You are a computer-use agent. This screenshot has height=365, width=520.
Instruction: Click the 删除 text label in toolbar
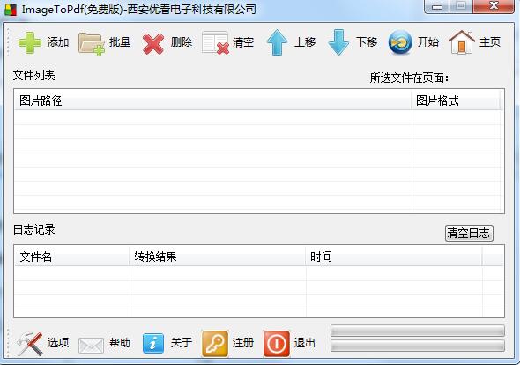click(182, 42)
